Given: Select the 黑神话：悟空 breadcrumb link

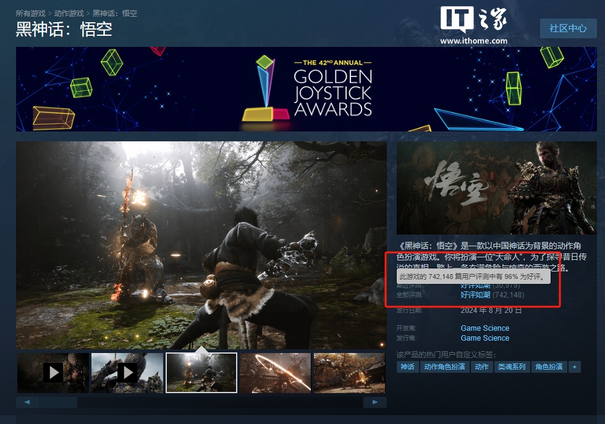Looking at the screenshot, I should [x=114, y=14].
